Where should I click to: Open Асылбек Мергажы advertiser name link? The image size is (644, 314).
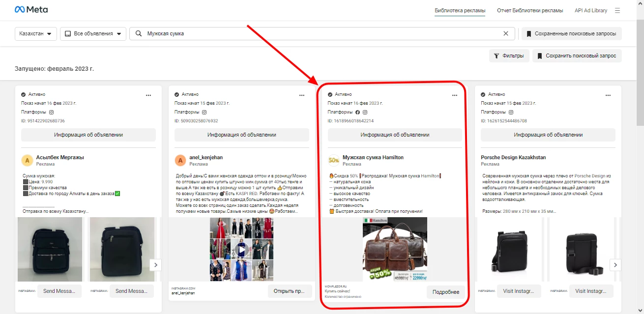(60, 157)
